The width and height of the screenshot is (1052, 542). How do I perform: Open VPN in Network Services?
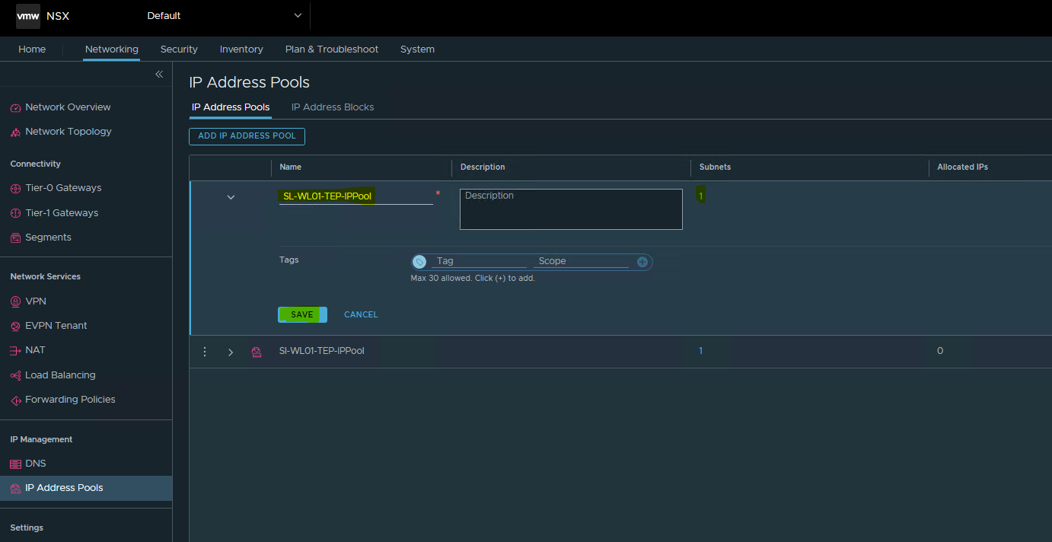(36, 301)
